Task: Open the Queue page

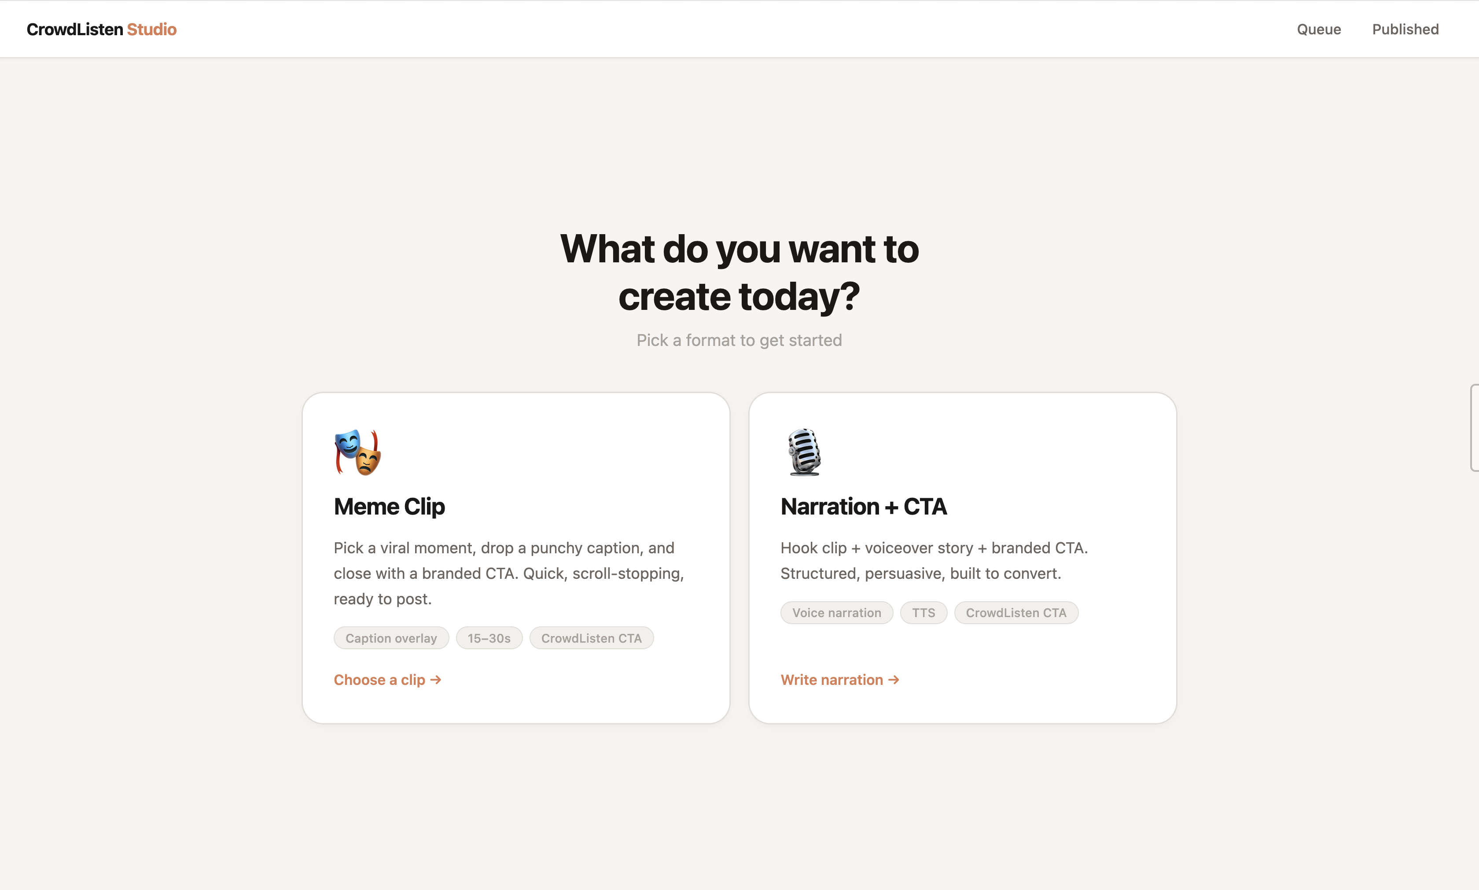Action: (1318, 29)
